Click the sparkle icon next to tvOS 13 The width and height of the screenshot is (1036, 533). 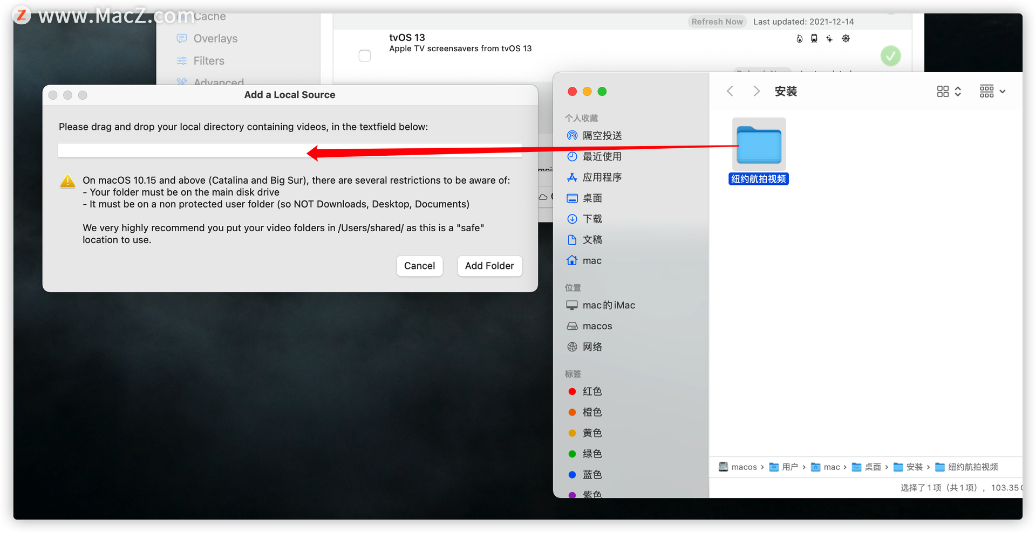pyautogui.click(x=829, y=38)
